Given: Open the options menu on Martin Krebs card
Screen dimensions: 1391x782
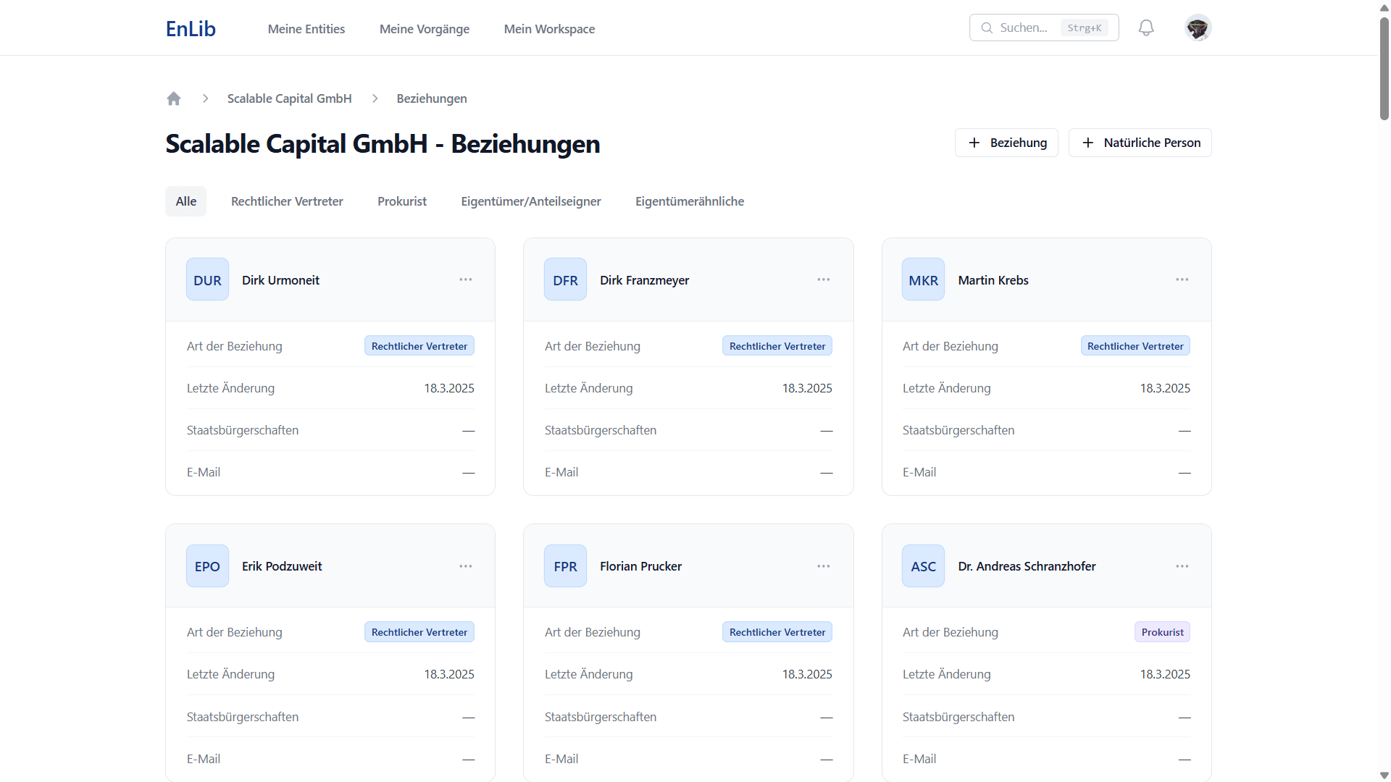Looking at the screenshot, I should (x=1182, y=279).
